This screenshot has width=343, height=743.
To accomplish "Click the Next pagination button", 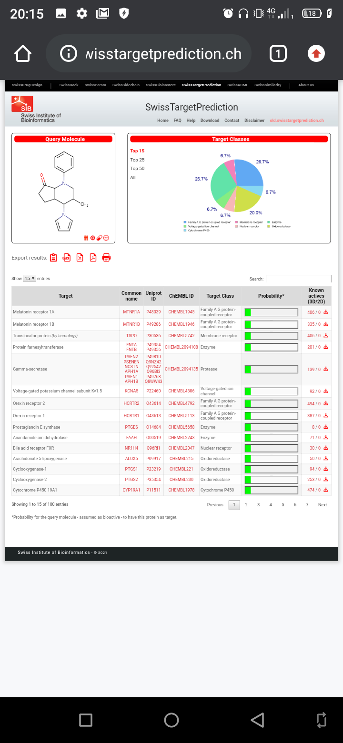I will (323, 505).
